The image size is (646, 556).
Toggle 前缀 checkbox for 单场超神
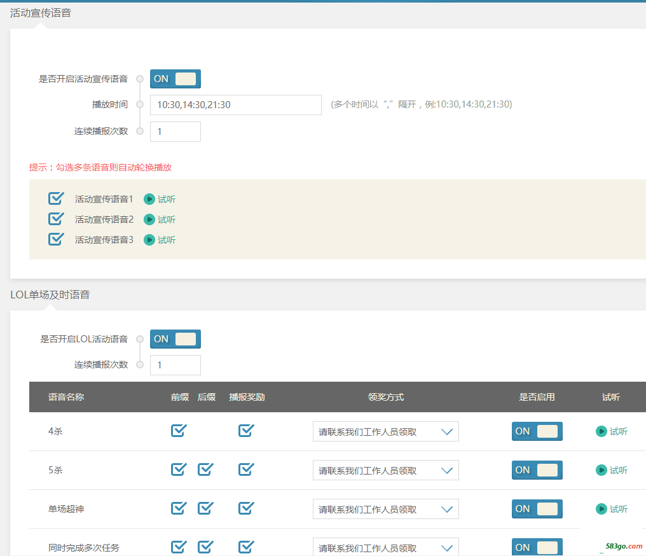pyautogui.click(x=179, y=508)
